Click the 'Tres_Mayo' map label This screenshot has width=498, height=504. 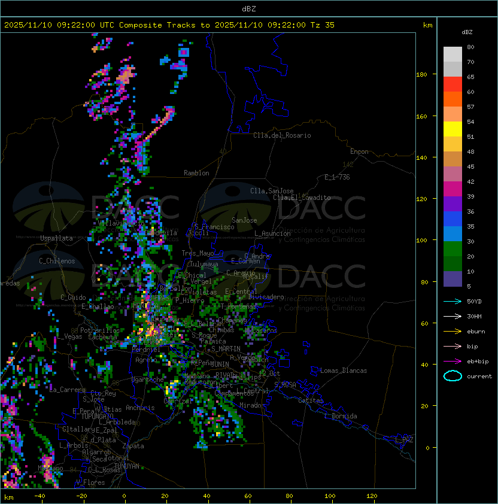click(x=198, y=253)
